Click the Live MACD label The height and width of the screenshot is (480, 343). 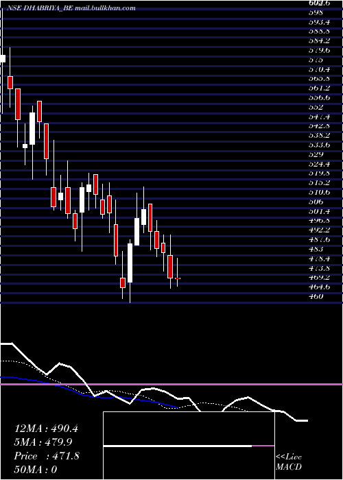[x=289, y=461]
